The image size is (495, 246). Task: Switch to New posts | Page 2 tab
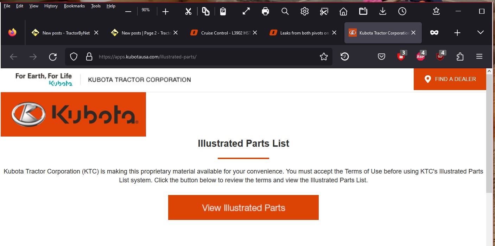pos(145,33)
